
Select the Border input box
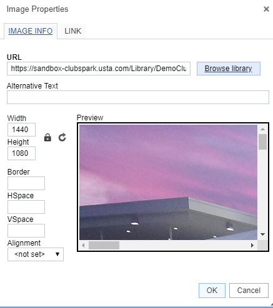point(26,183)
